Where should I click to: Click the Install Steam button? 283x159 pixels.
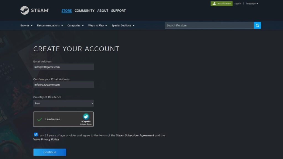[x=221, y=4]
